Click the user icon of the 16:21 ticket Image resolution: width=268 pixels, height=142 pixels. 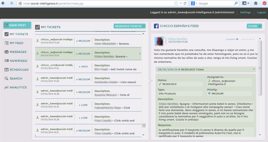pyautogui.click(x=38, y=130)
